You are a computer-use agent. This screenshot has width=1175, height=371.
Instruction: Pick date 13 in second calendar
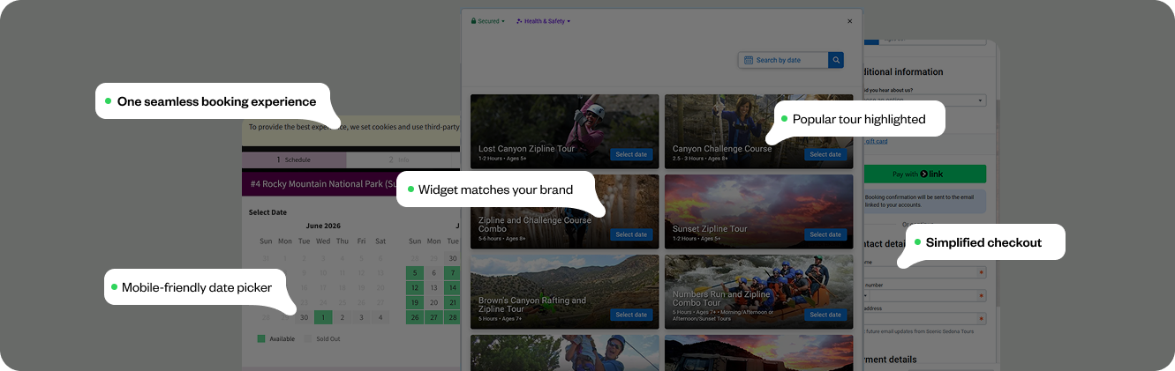433,287
